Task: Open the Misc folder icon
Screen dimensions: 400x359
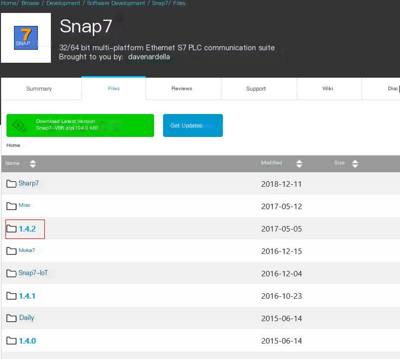Action: pos(11,206)
